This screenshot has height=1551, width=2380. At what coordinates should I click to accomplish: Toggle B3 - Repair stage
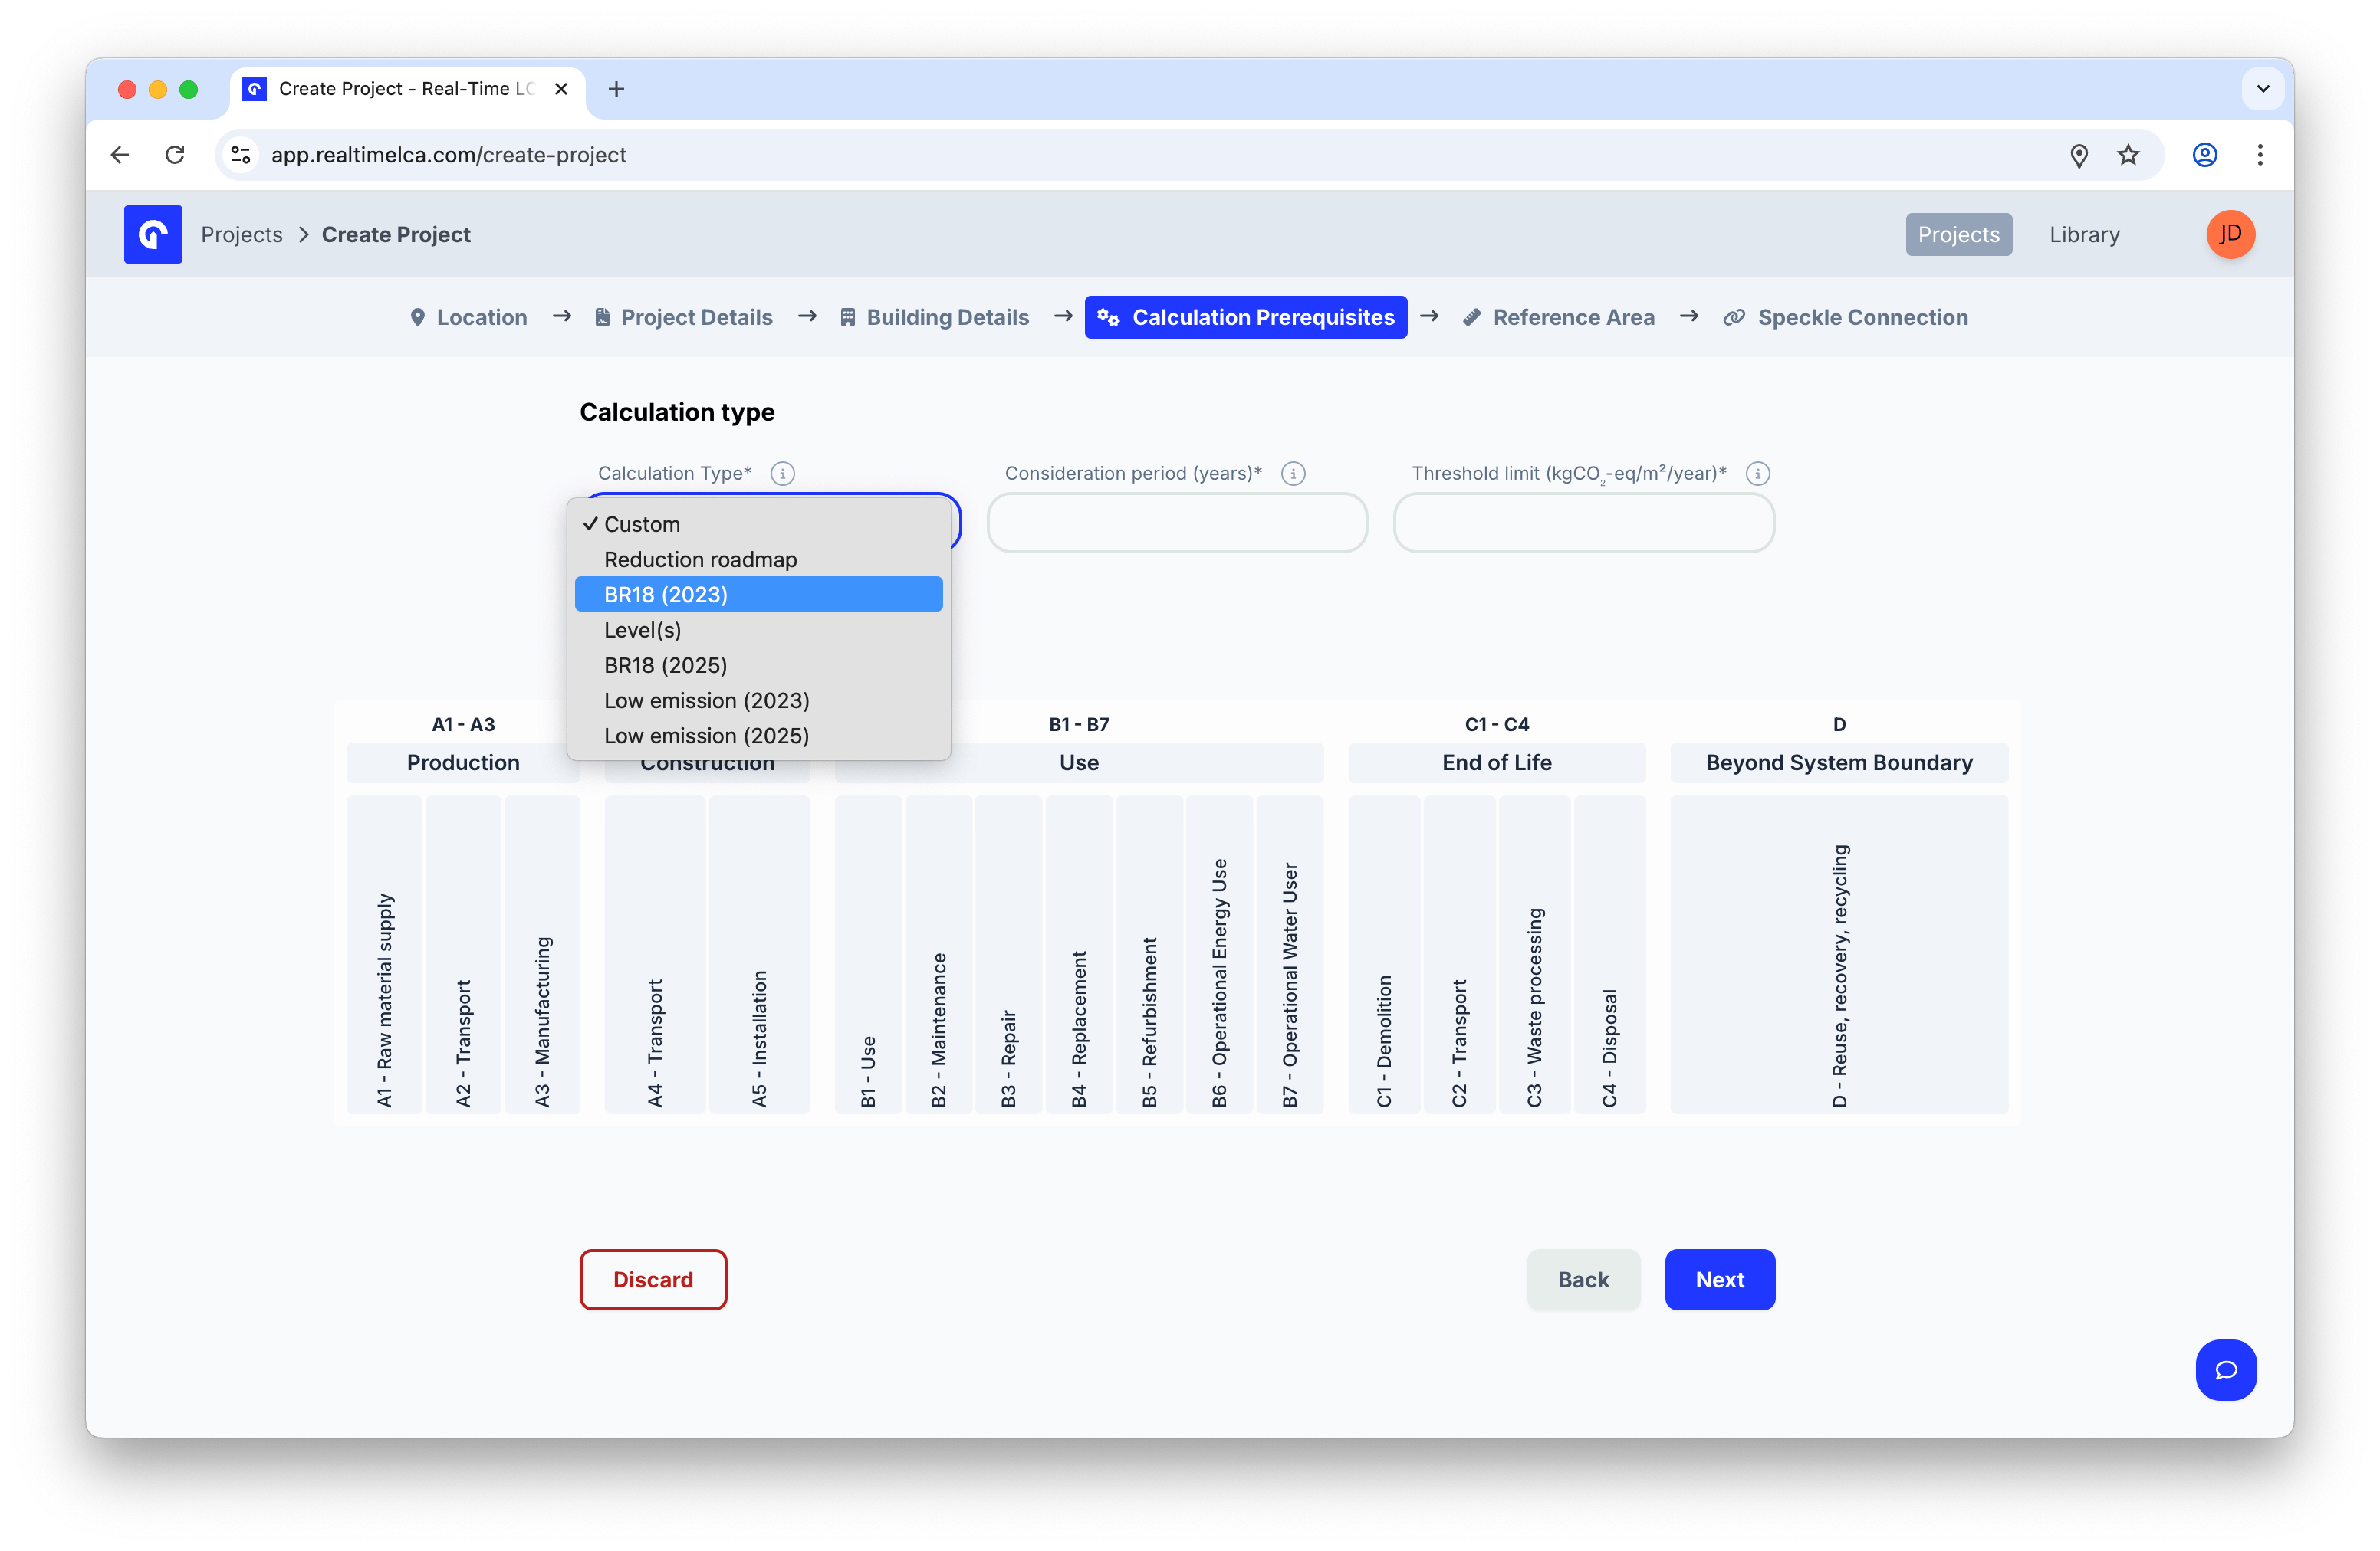coord(1008,954)
